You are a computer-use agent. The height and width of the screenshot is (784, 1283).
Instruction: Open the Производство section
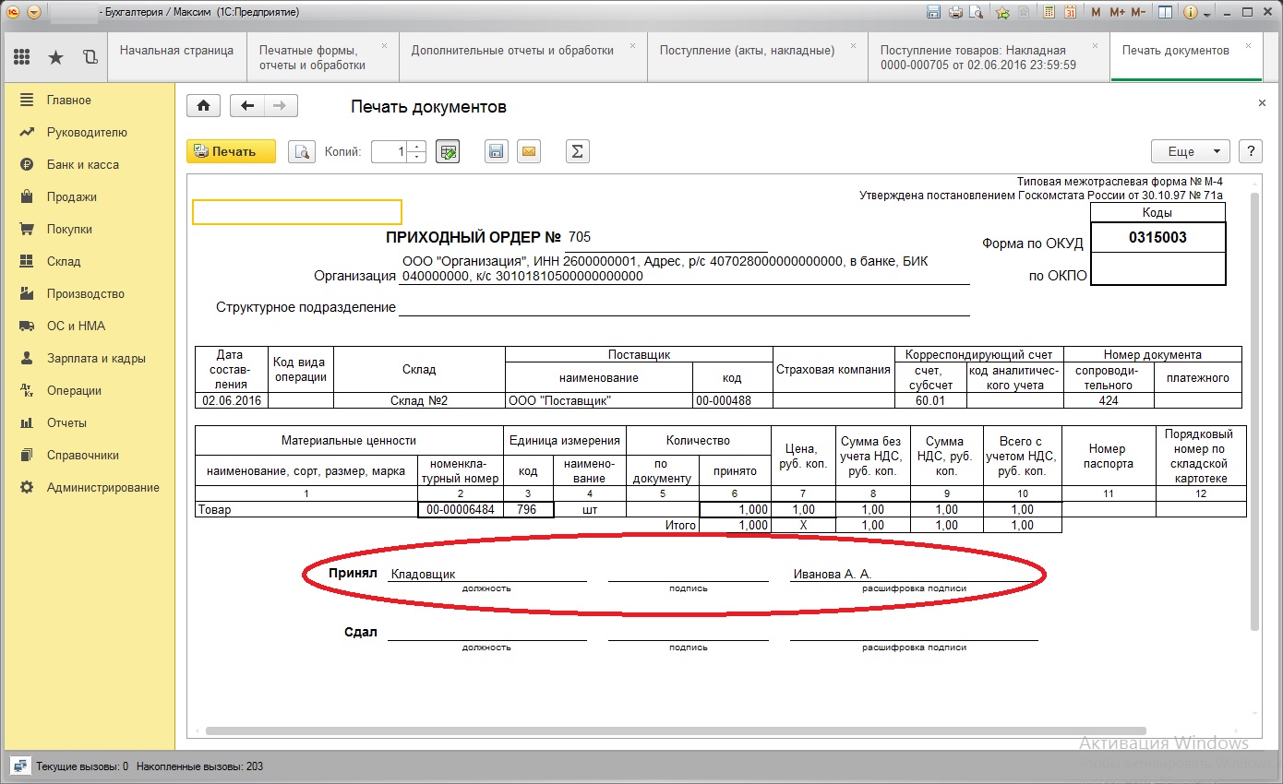click(x=88, y=293)
